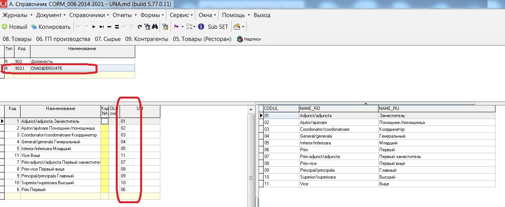This screenshot has height=207, width=505.
Task: Select Главный cell in right table
Action: point(437,170)
